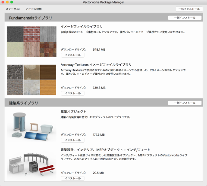This screenshot has height=186, width=207.
Task: Click 一括インストール in the Fundamentalsライブラリ header
Action: coord(185,18)
